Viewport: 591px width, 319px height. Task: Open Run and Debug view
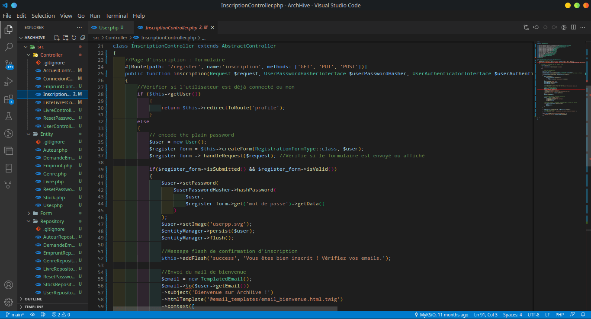click(x=9, y=82)
